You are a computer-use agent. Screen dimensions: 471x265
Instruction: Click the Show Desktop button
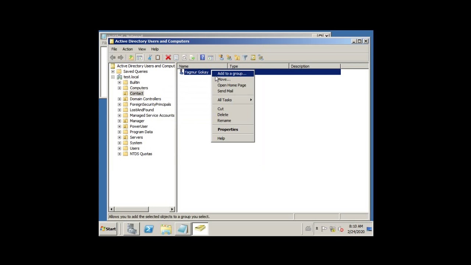click(x=369, y=229)
